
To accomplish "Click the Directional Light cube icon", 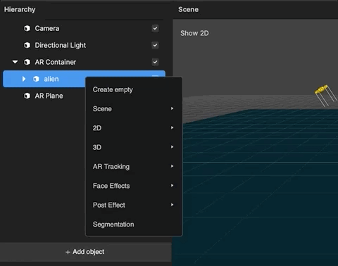I will click(27, 45).
